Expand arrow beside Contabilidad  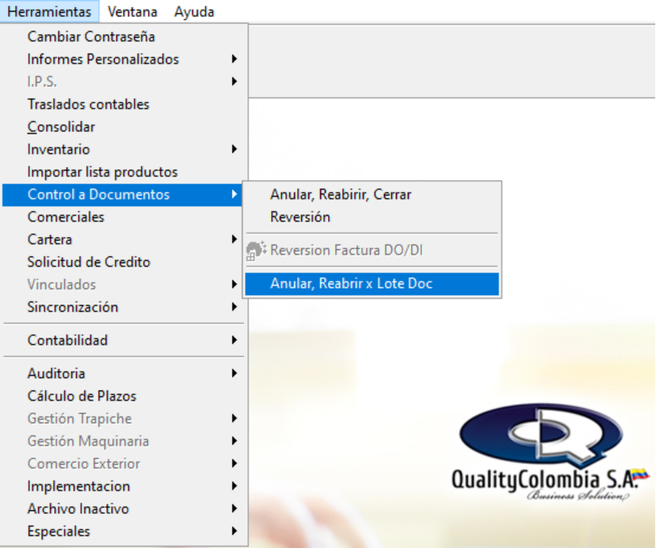[x=234, y=340]
